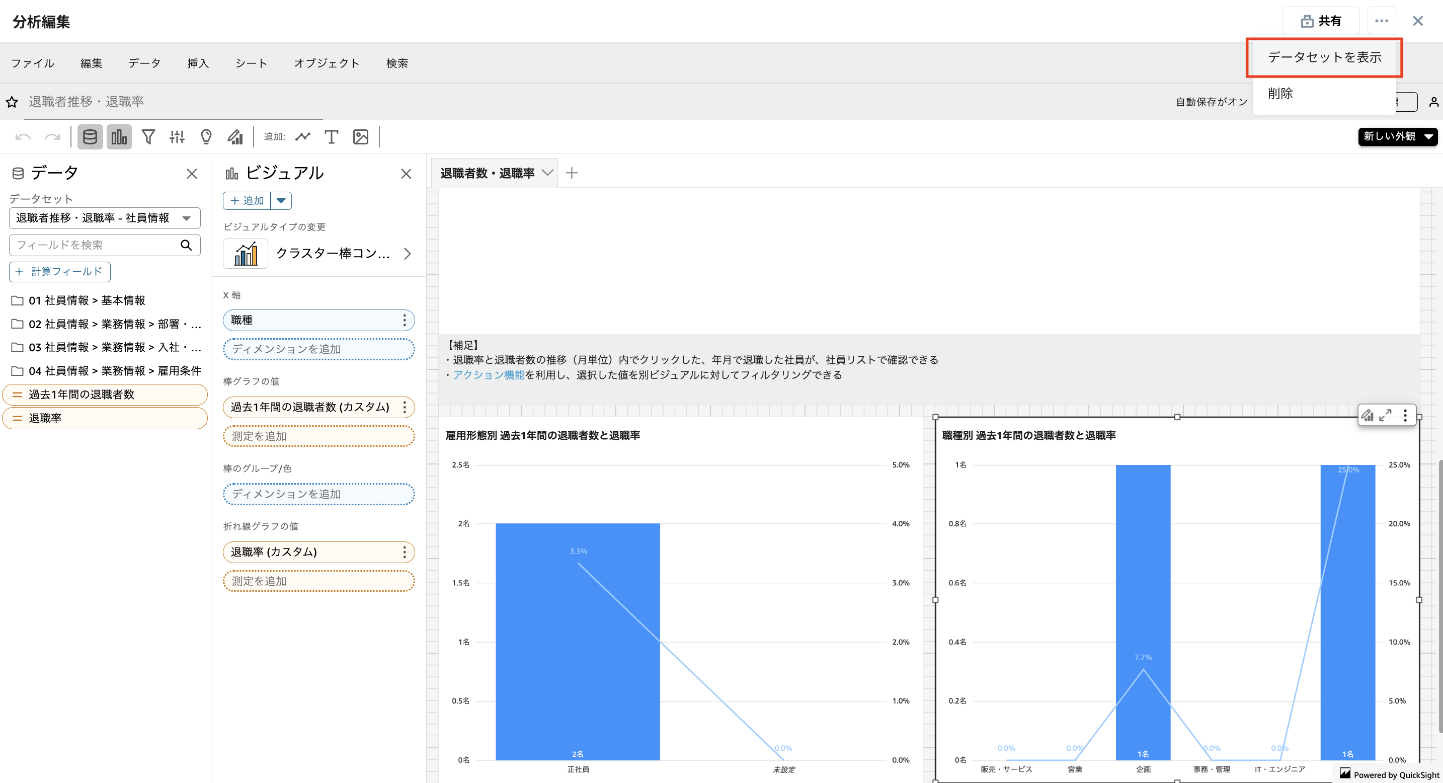Open the Filter funnel icon
Screen dimensions: 1443x783
coord(148,137)
